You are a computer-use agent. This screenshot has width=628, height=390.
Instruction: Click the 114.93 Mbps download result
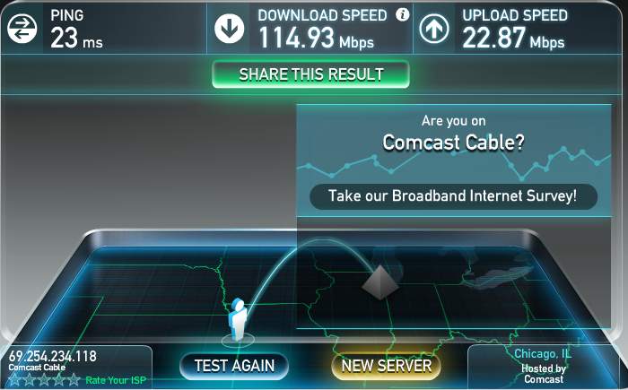click(317, 38)
